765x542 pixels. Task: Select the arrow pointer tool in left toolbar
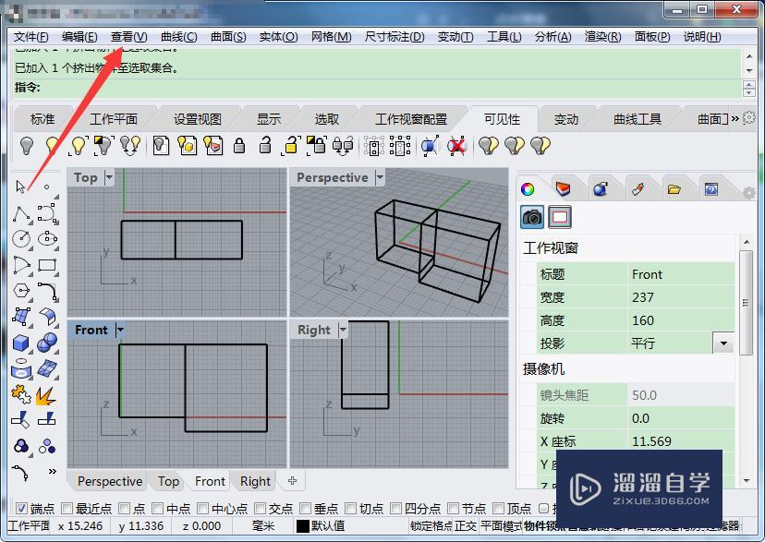[x=20, y=187]
